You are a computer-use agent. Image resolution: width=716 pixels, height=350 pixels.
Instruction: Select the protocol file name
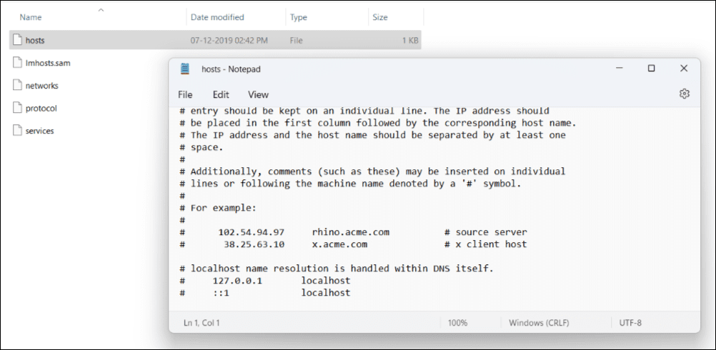tap(41, 109)
